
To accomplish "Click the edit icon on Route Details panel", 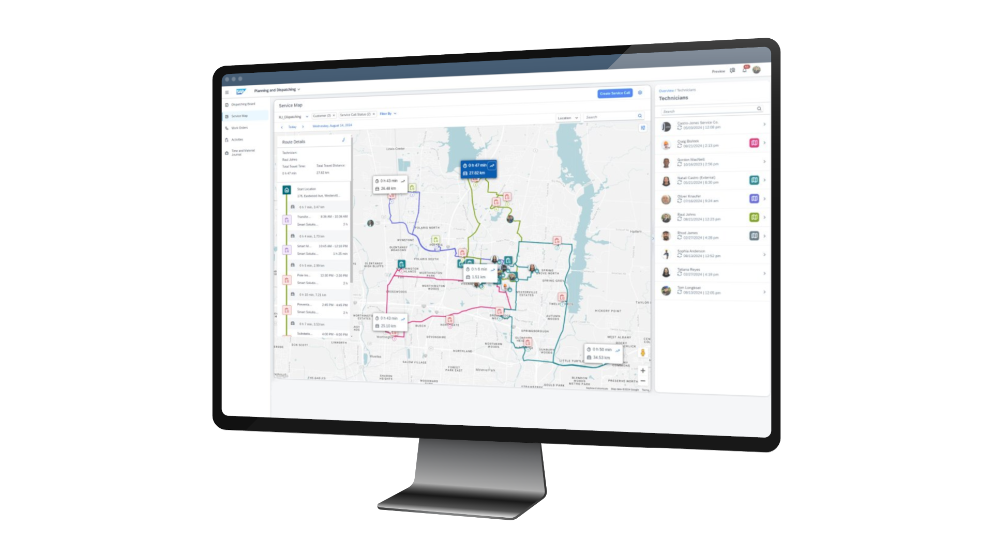I will coord(343,141).
